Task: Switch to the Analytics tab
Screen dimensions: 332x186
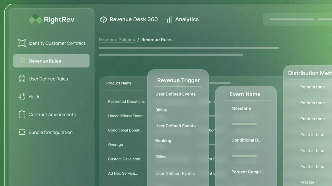Action: tap(183, 19)
